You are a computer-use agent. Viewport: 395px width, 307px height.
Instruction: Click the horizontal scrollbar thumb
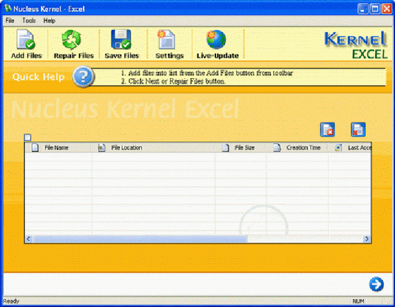pos(141,239)
